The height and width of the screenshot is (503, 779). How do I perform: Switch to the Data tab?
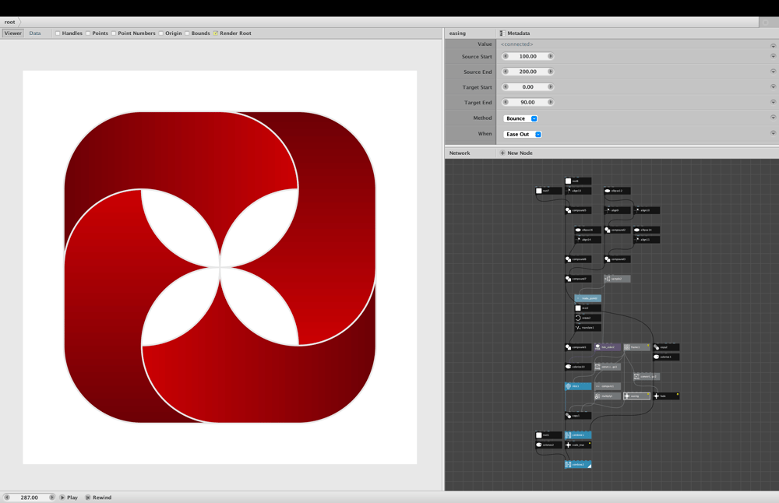click(x=35, y=33)
